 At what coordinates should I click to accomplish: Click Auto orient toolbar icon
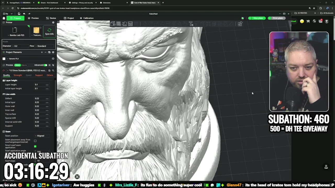124,24
